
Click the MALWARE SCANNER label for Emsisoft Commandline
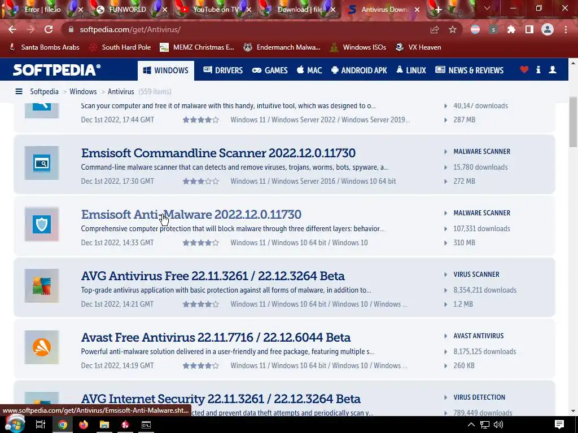(482, 151)
